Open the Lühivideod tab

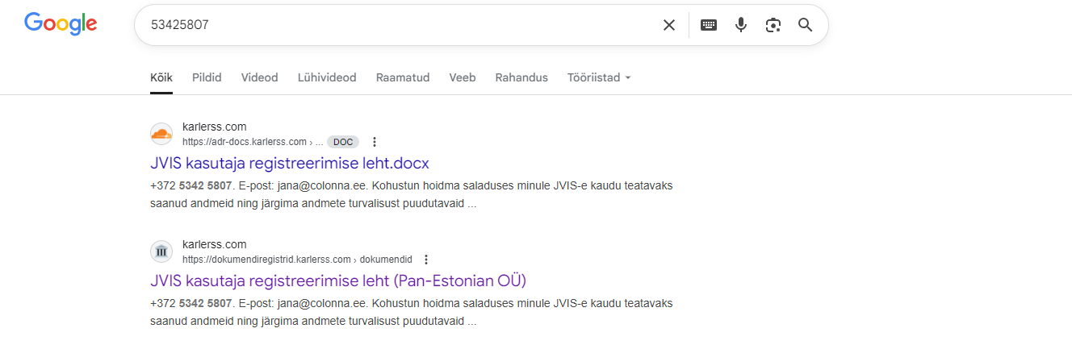tap(327, 77)
